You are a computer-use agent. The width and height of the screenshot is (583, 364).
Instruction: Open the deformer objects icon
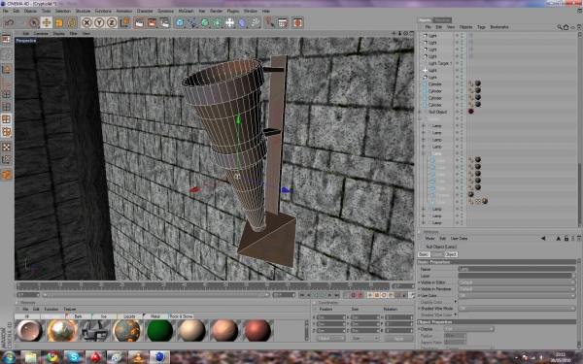pos(242,23)
